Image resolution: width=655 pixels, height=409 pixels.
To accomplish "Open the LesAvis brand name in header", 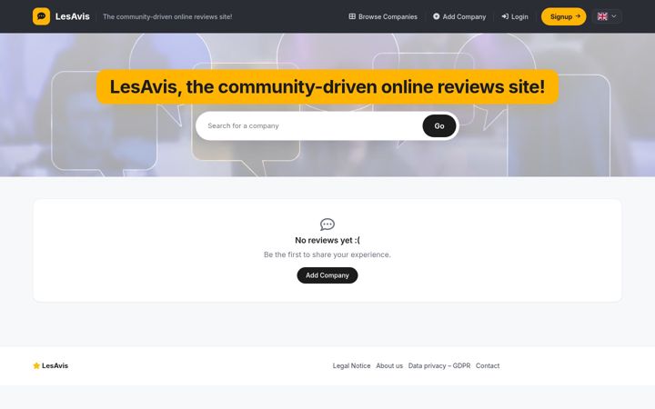I will click(72, 16).
